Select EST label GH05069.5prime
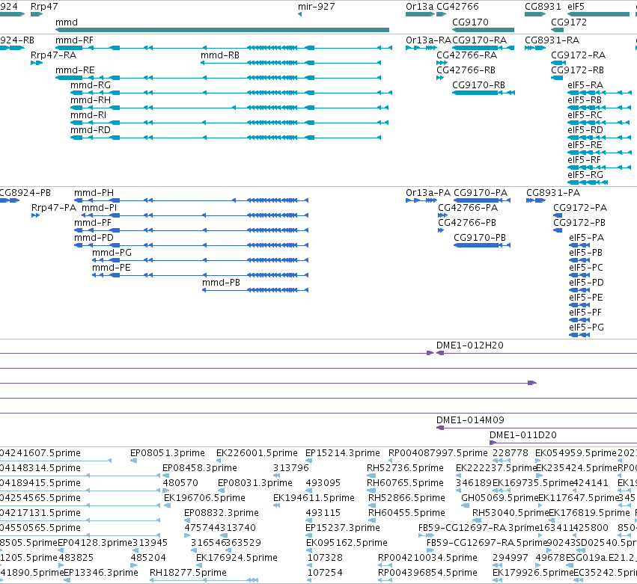The height and width of the screenshot is (584, 637). 500,498
